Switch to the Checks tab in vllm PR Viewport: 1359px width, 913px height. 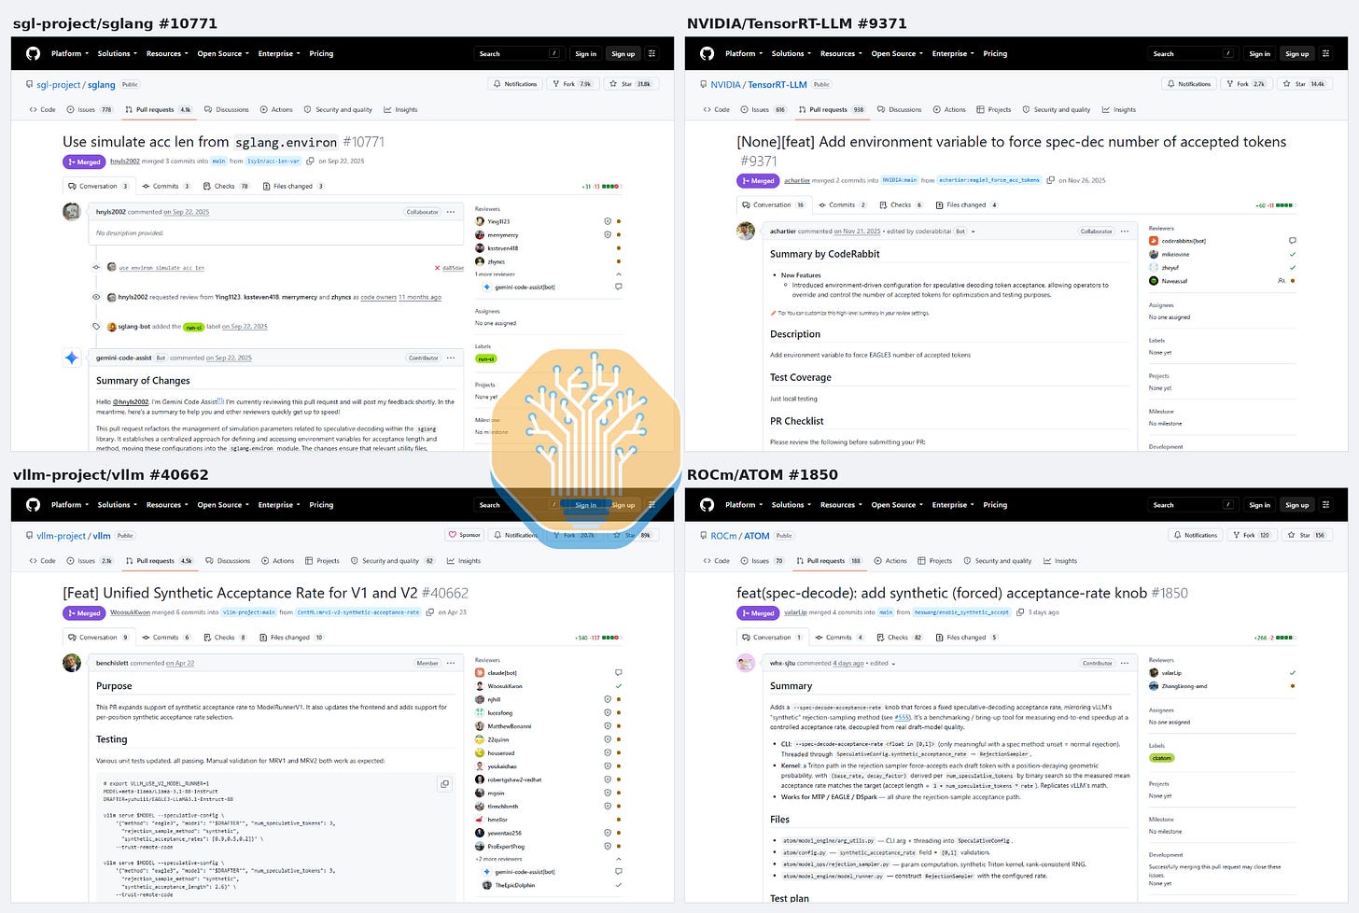tap(224, 638)
